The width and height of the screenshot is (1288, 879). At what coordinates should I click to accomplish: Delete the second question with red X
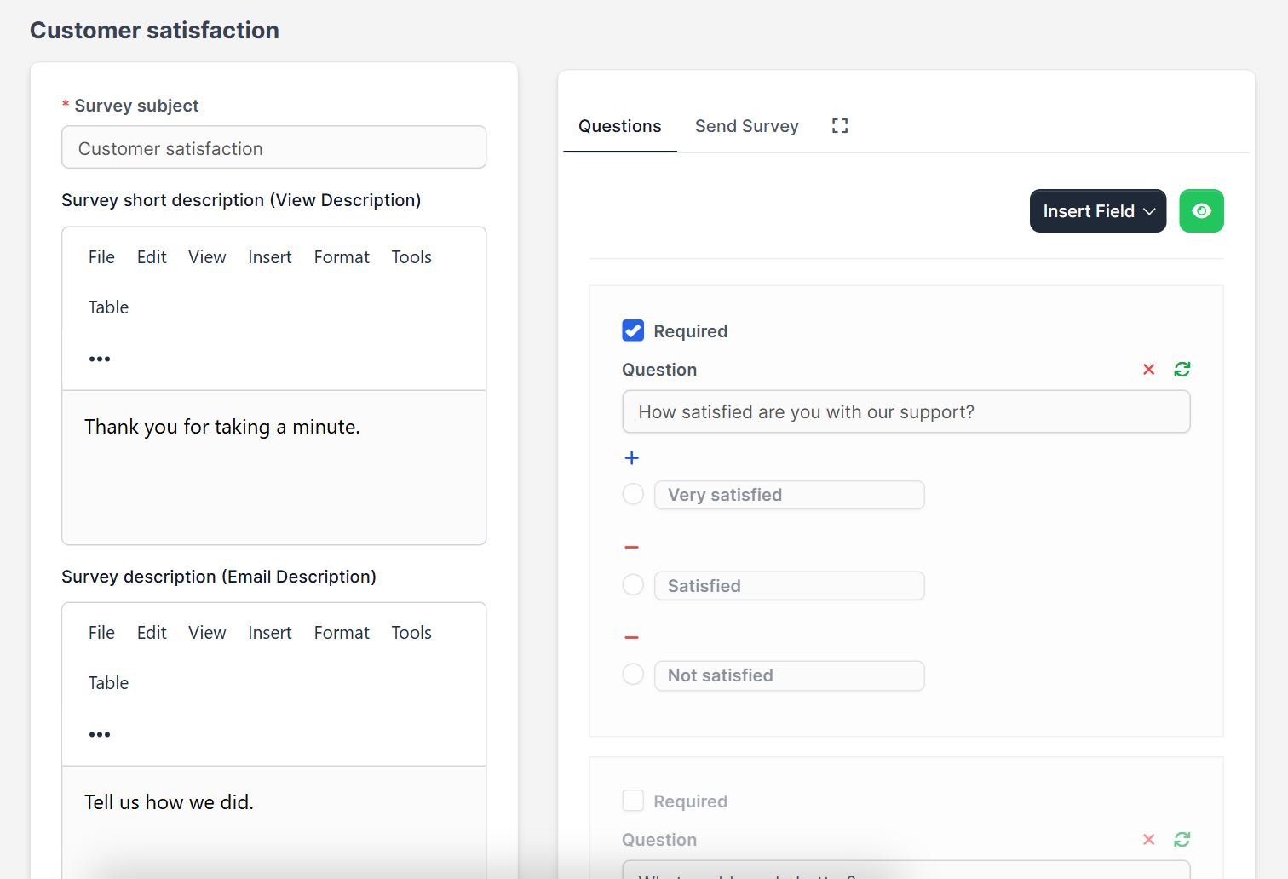[x=1149, y=840]
